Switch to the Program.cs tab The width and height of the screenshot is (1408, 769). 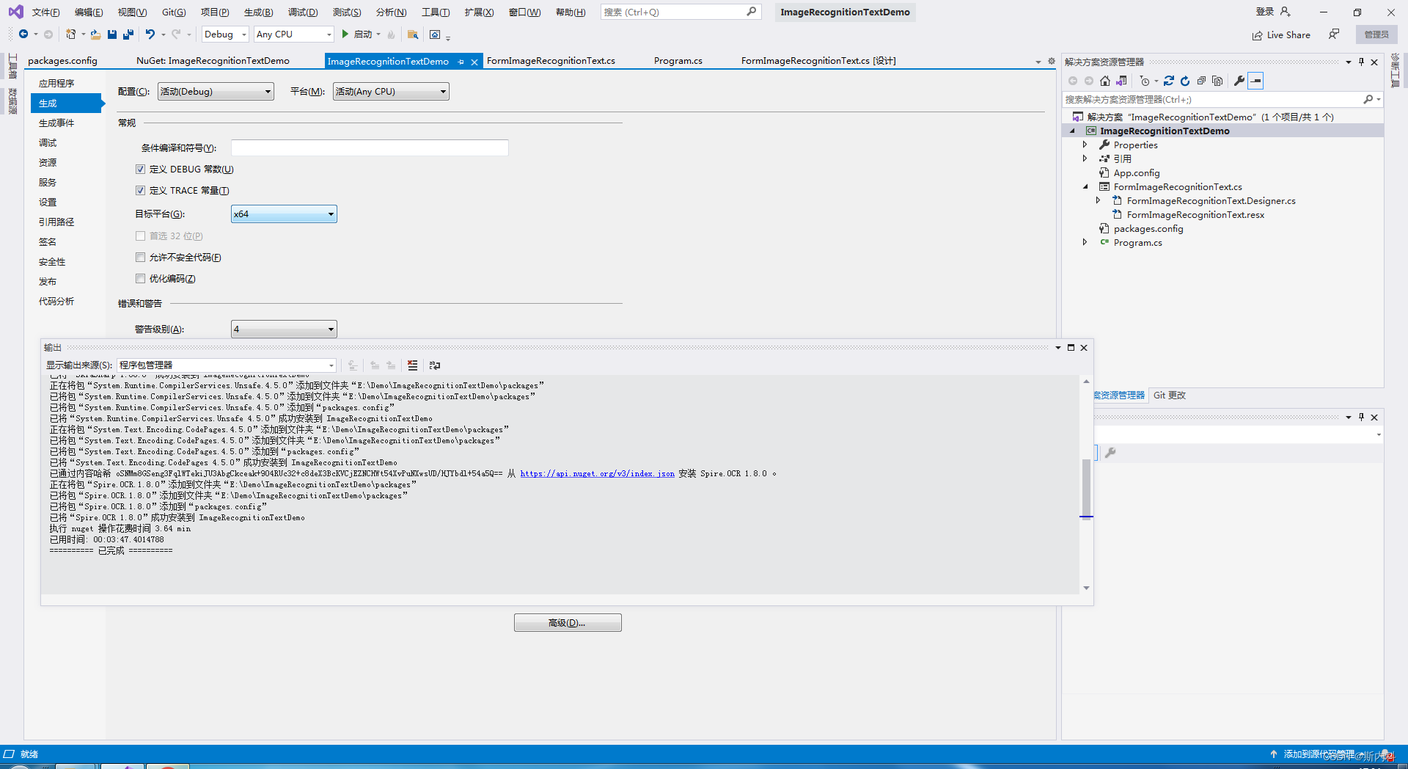678,61
